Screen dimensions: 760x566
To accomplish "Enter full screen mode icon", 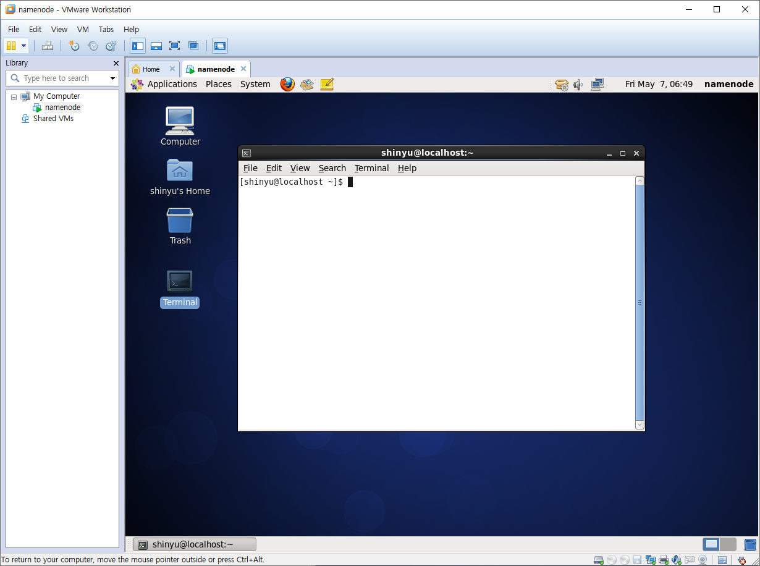I will (174, 46).
